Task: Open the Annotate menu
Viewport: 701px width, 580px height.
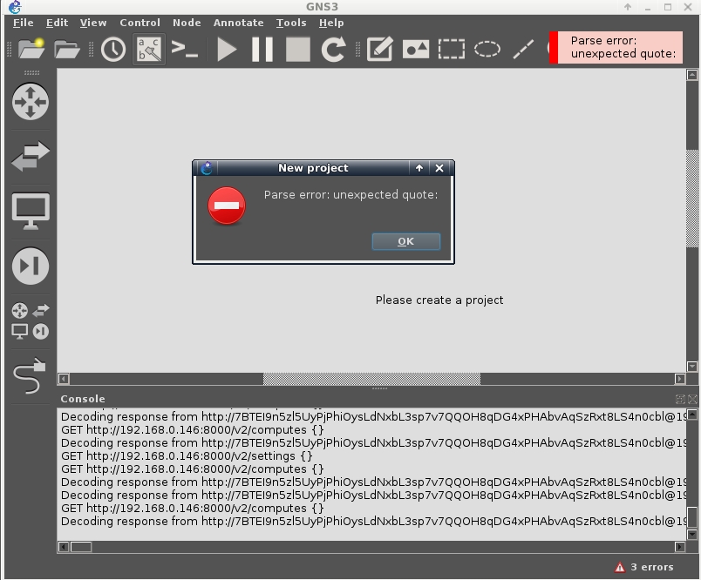Action: pyautogui.click(x=239, y=23)
